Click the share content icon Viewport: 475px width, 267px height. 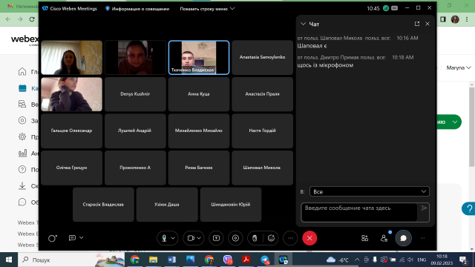click(216, 238)
